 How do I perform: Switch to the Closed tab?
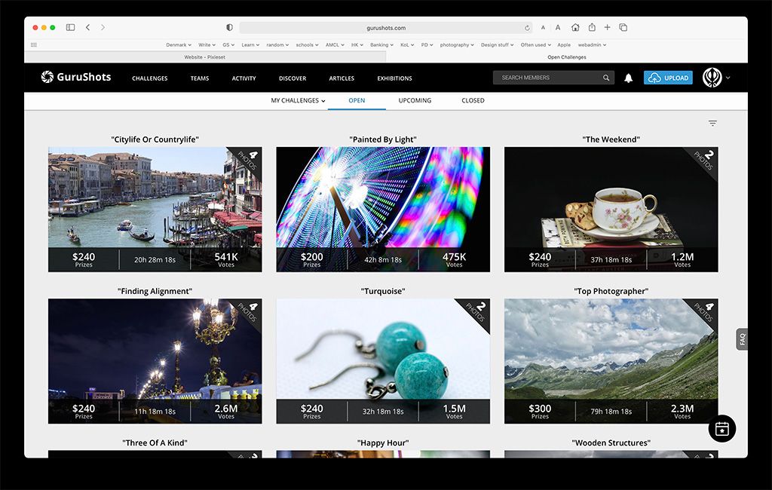coord(473,100)
